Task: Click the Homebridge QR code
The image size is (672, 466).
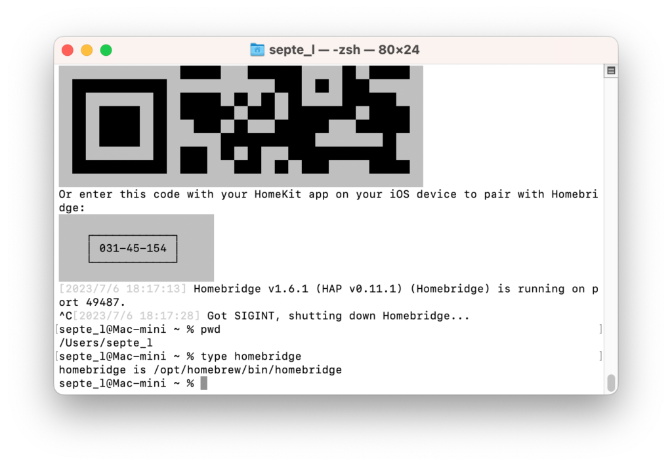Action: (241, 125)
